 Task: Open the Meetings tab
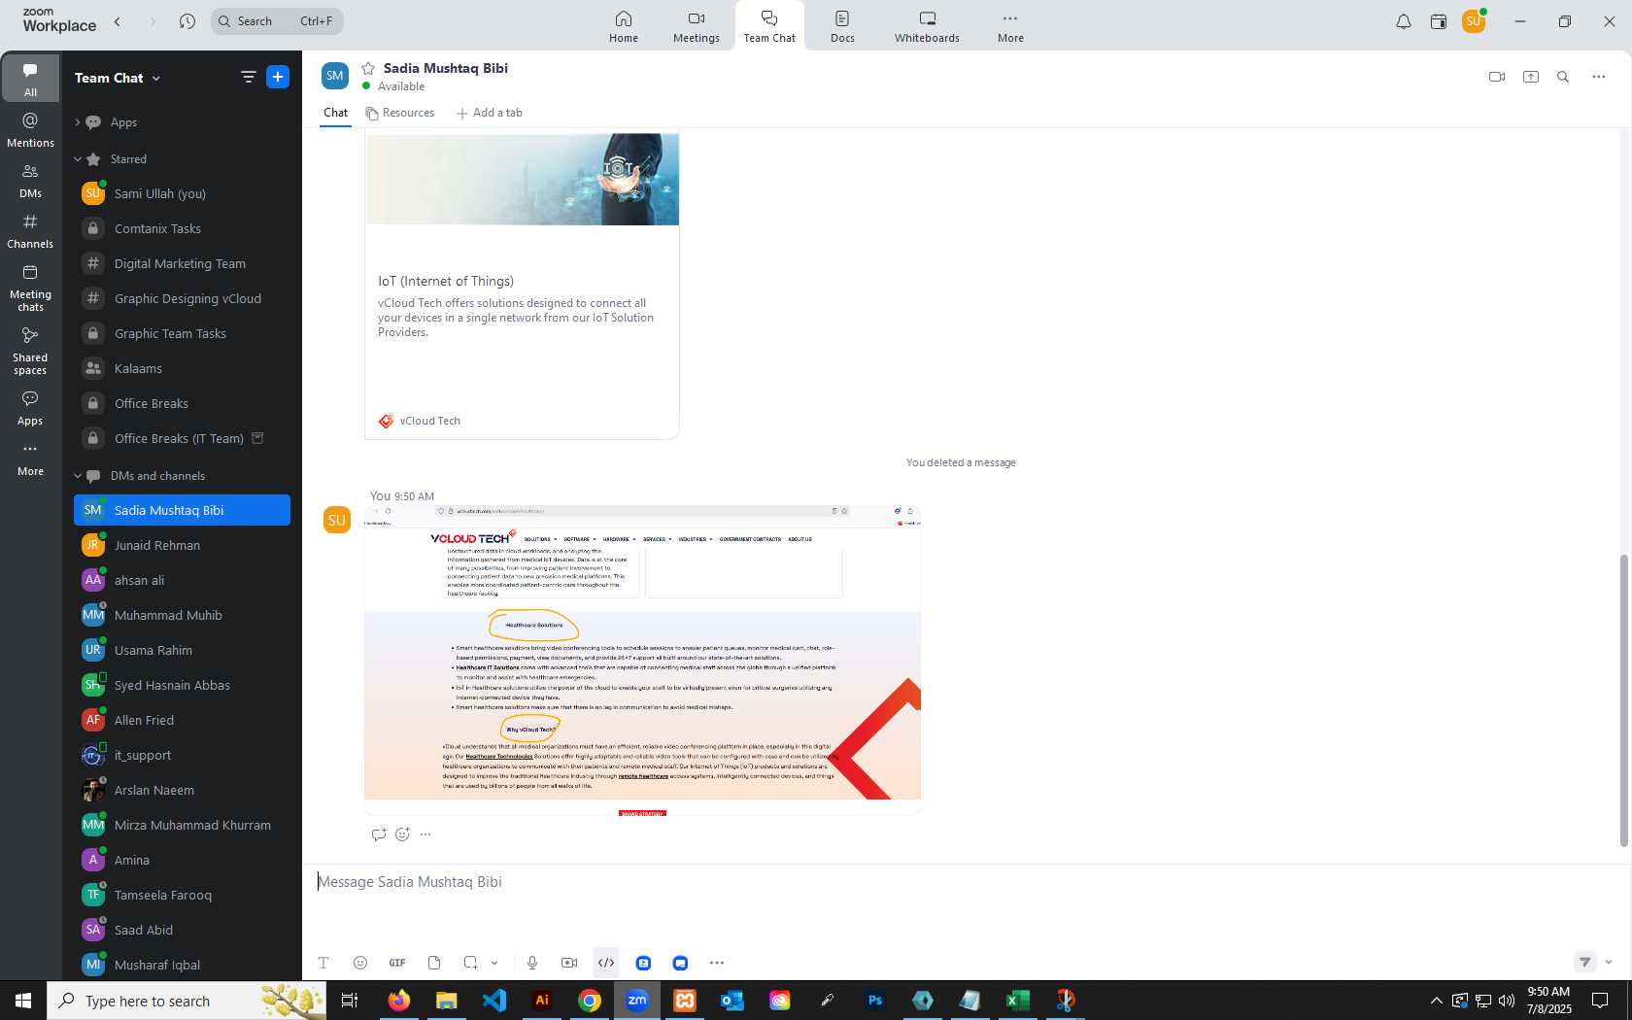697,26
